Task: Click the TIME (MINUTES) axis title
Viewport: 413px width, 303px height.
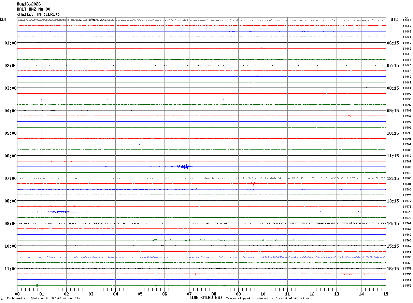Action: point(205,298)
